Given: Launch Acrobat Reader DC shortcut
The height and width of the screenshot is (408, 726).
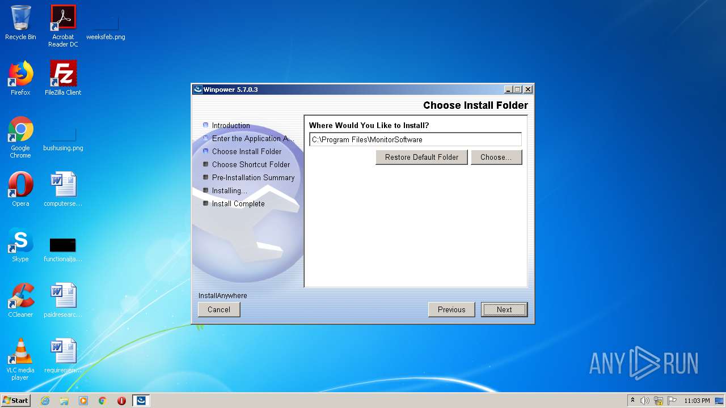Looking at the screenshot, I should 63,26.
